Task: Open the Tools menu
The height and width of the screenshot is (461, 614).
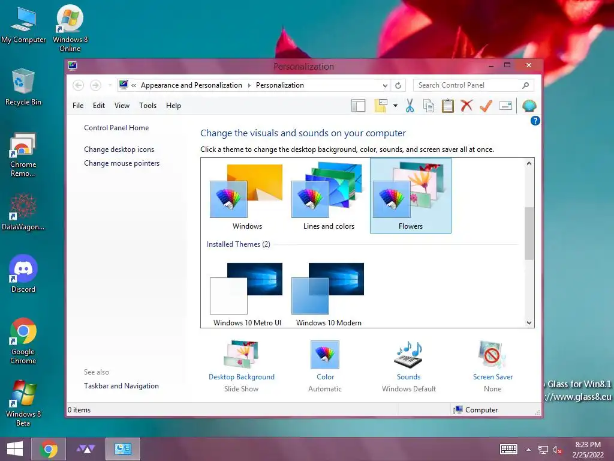Action: pos(148,106)
